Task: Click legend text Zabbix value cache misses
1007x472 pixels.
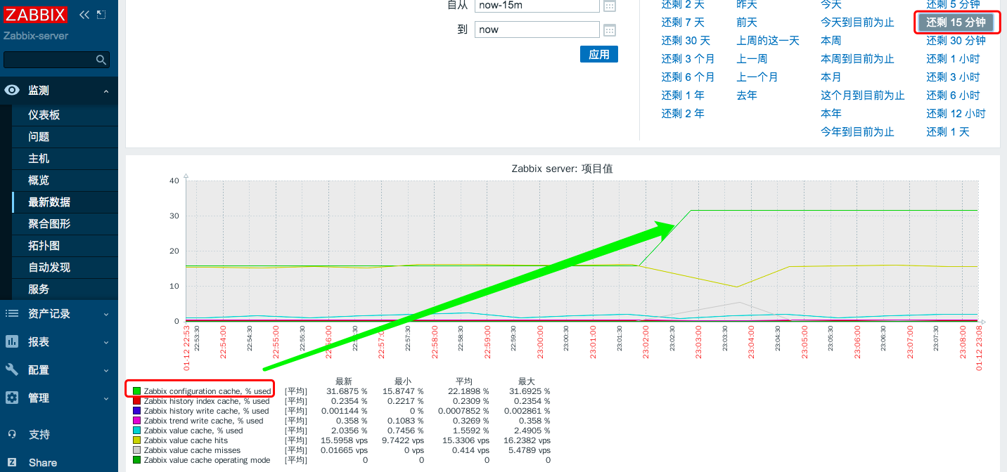Action: click(192, 450)
